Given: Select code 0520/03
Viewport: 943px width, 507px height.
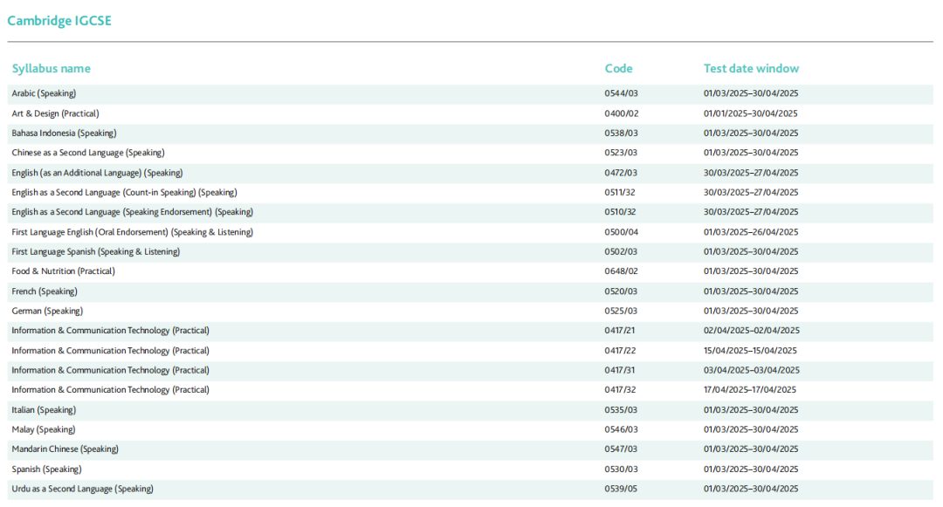Looking at the screenshot, I should point(621,292).
